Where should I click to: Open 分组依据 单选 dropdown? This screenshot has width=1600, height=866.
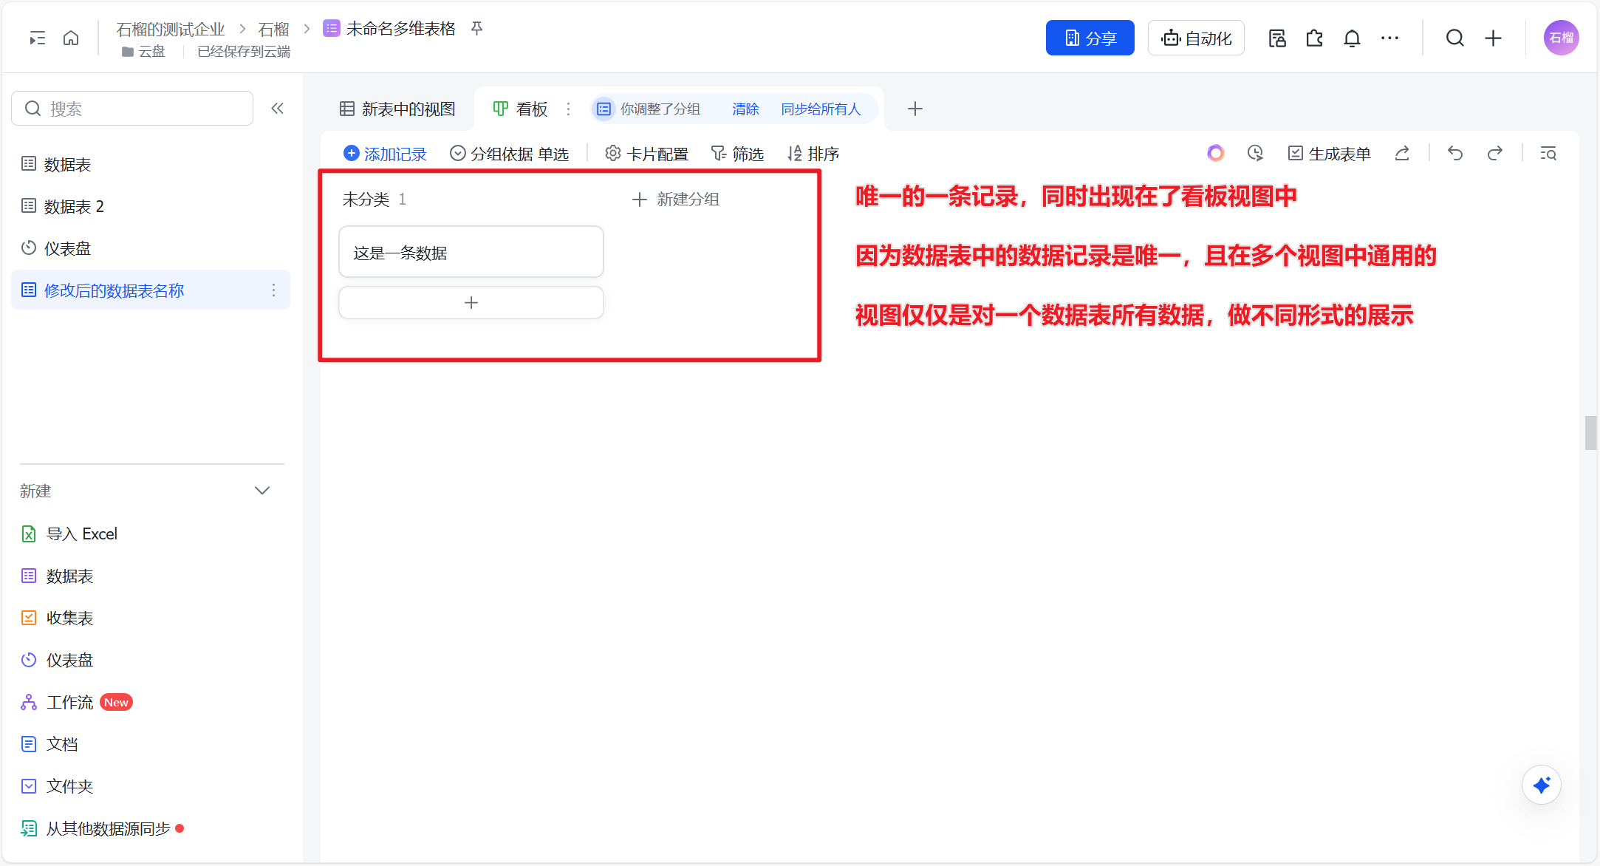click(x=510, y=154)
